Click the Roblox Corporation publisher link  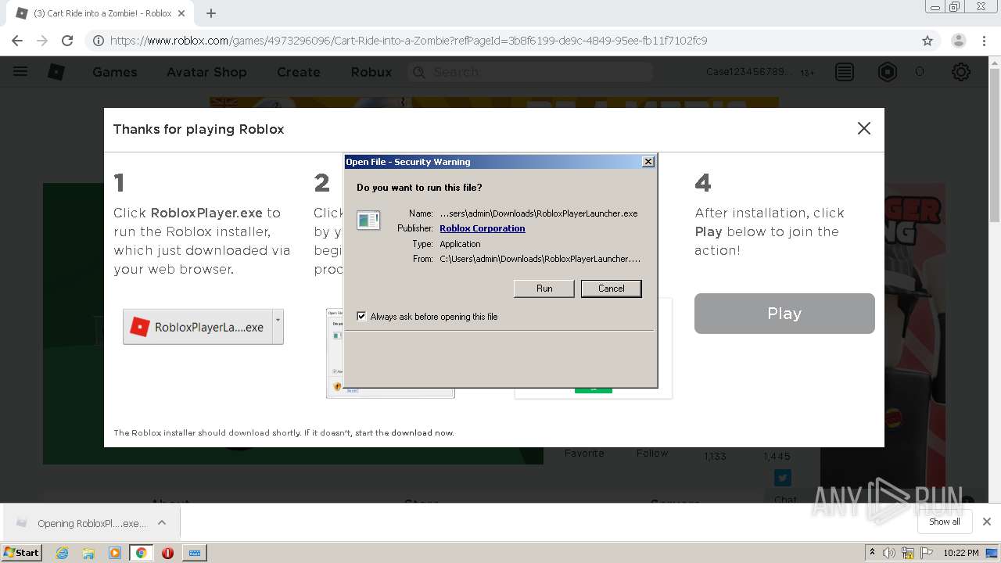coord(483,228)
